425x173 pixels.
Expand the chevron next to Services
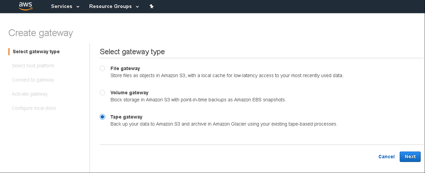(x=78, y=7)
